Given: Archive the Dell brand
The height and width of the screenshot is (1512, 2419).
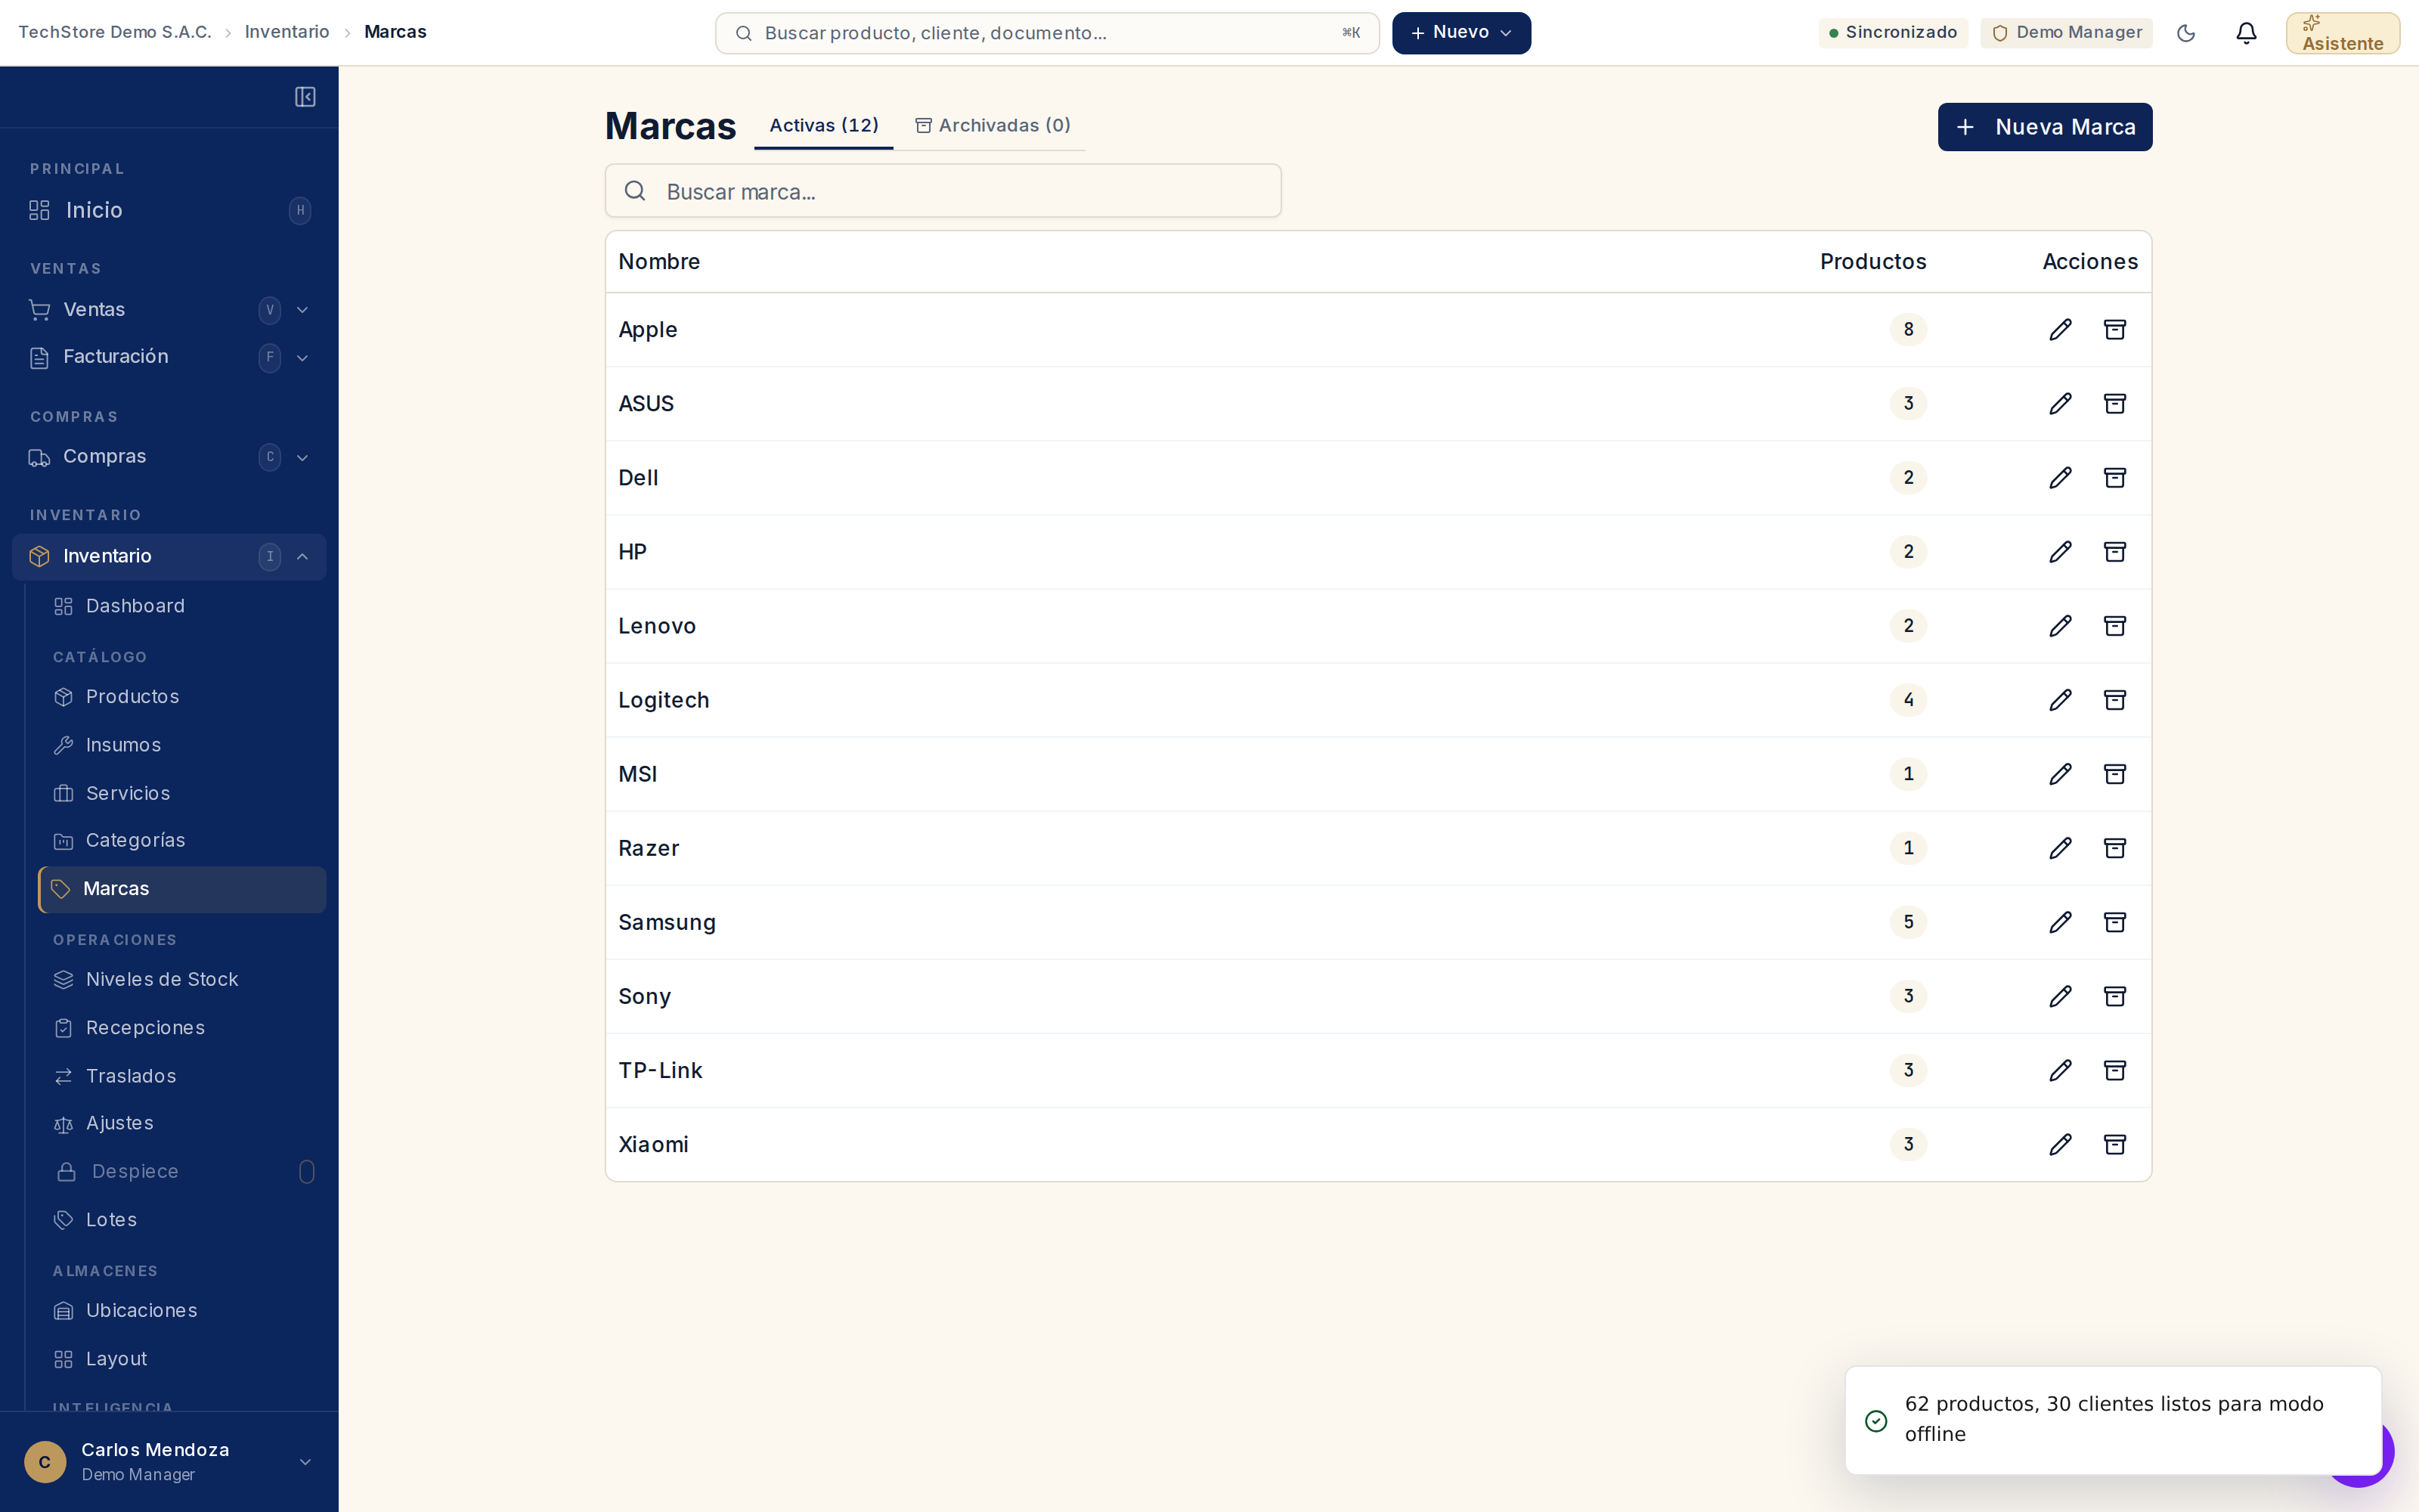Looking at the screenshot, I should point(2114,478).
